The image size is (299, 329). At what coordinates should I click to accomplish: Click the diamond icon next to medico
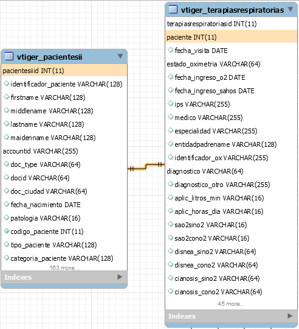pyautogui.click(x=171, y=117)
